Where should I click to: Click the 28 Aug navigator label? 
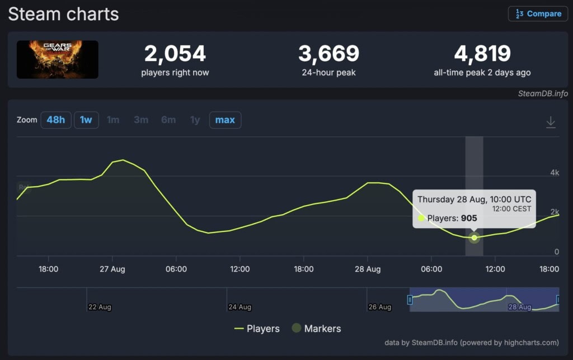coord(520,307)
